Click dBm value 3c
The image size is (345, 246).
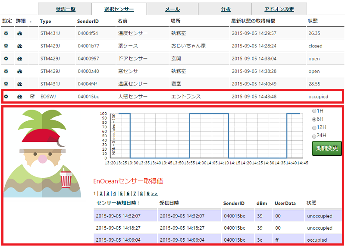tap(259, 240)
